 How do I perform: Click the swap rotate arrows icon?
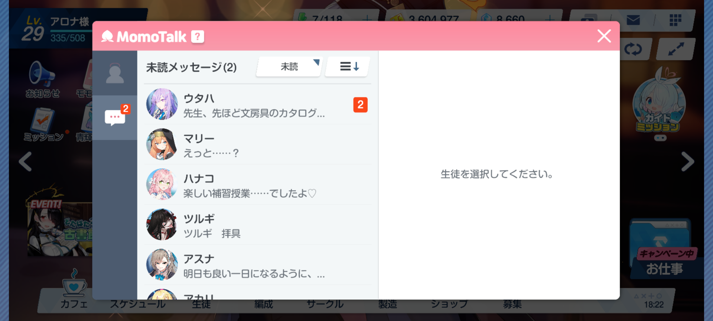pos(633,49)
